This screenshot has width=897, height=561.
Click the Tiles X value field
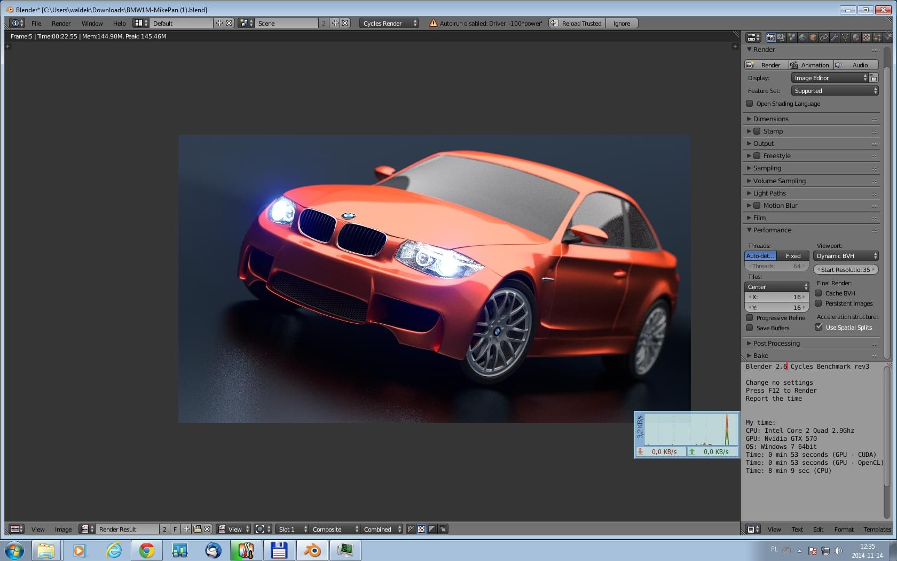coord(776,297)
